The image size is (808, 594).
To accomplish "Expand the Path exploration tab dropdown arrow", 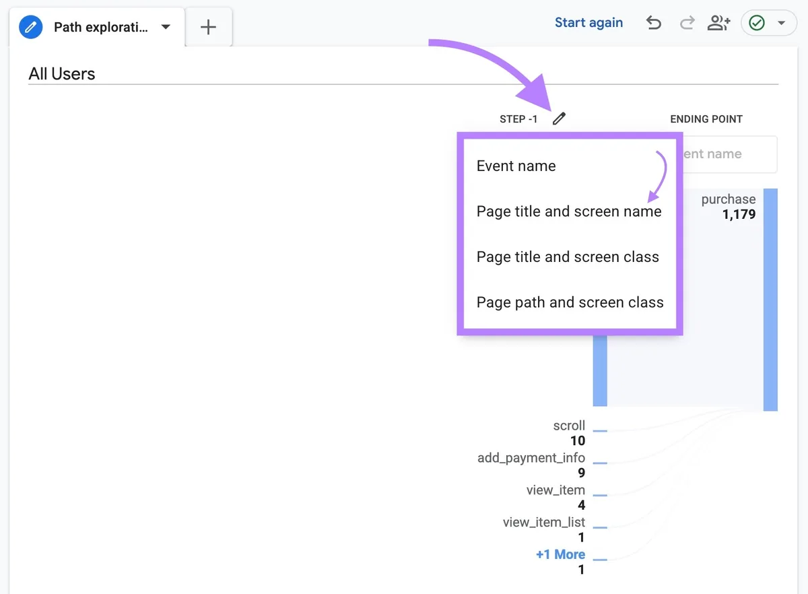I will tap(166, 28).
